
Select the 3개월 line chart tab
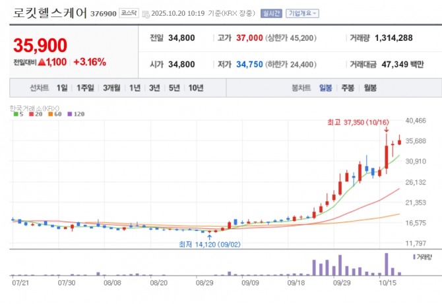[x=111, y=88]
